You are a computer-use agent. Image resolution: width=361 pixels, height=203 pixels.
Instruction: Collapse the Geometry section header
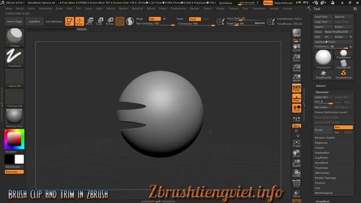tap(322, 92)
